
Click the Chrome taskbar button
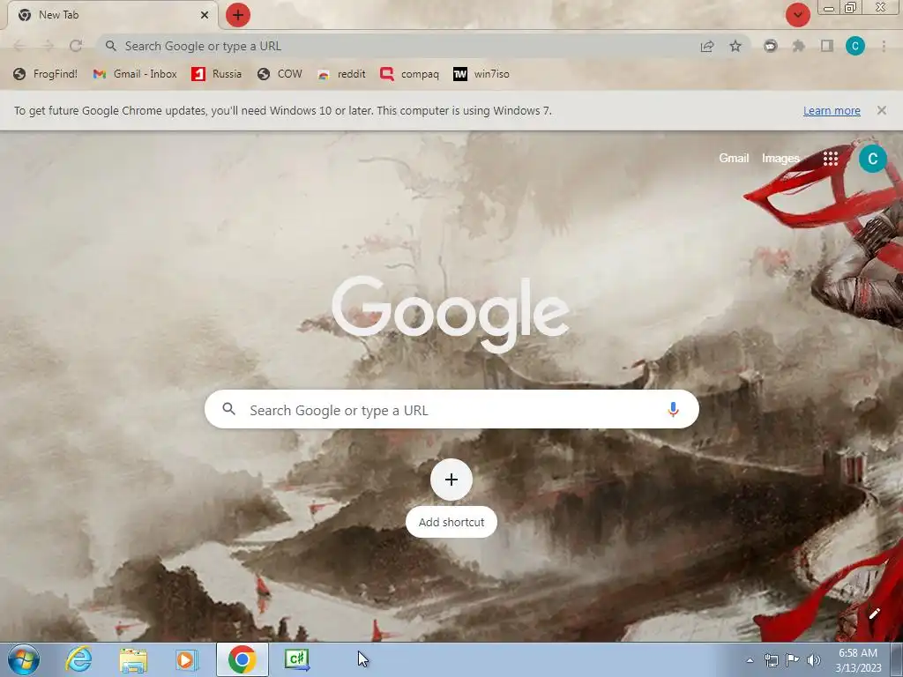242,659
